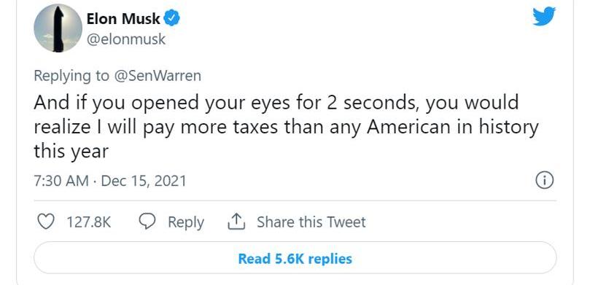Click the tweet body text

coord(286,127)
